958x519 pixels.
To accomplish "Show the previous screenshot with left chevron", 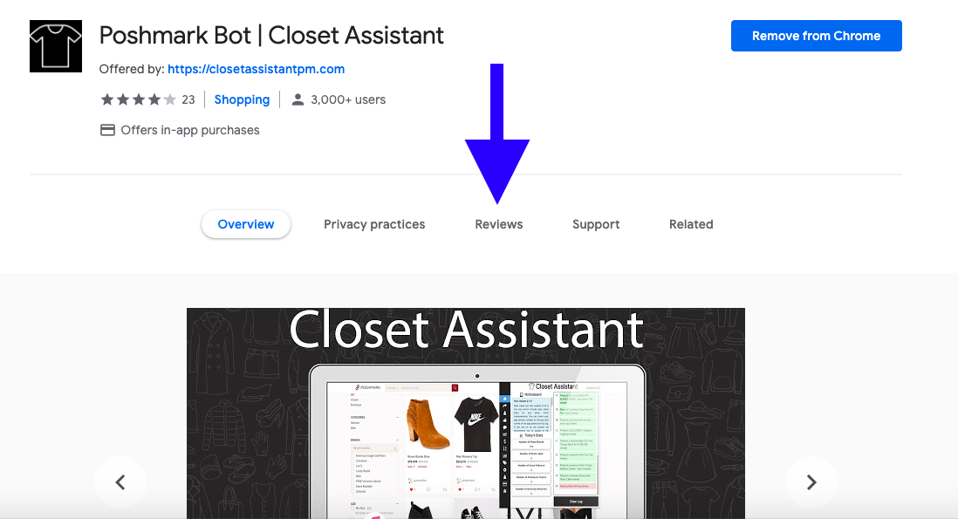I will coord(120,482).
